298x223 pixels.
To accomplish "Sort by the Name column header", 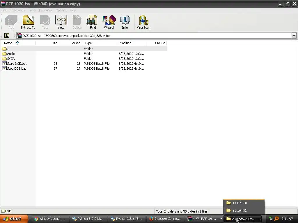I will click(18, 43).
